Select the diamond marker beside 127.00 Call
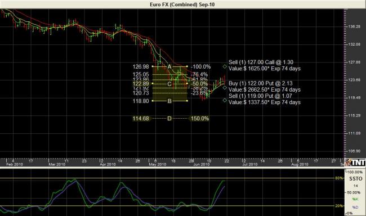 tap(225, 66)
